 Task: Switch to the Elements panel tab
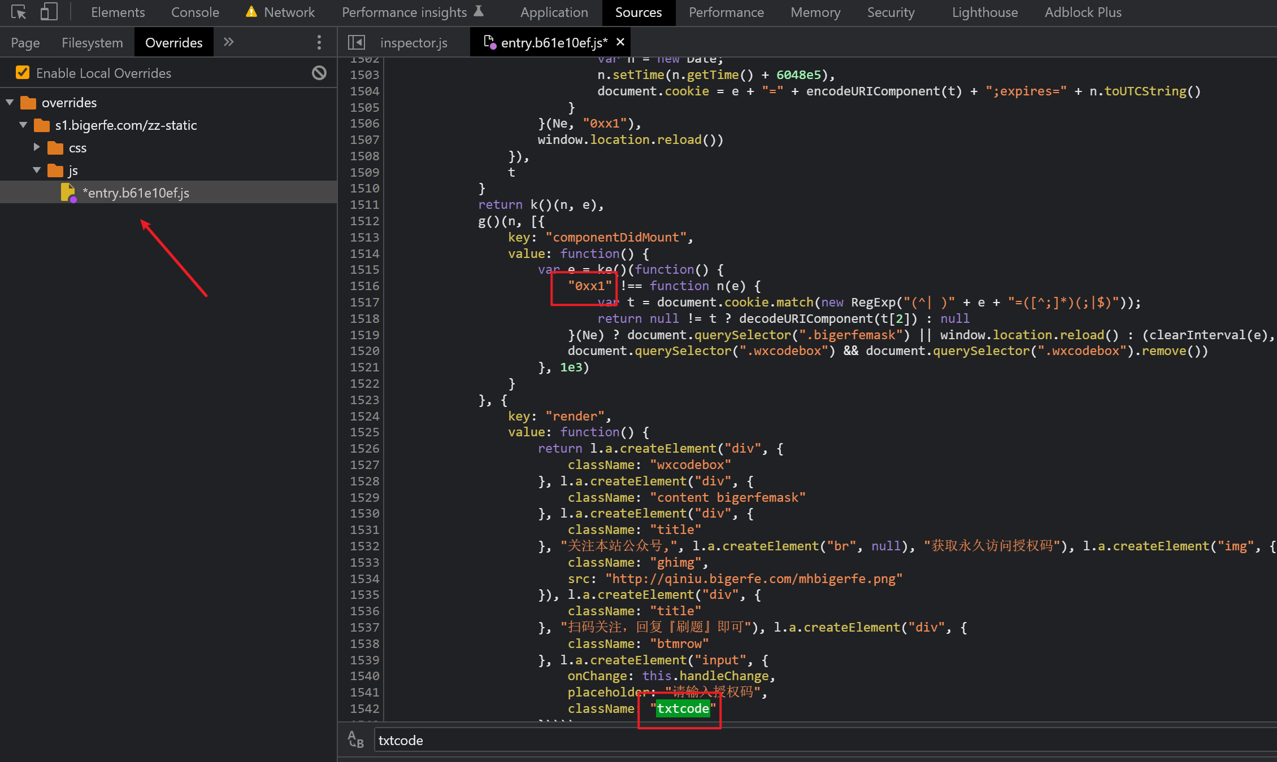(x=118, y=12)
